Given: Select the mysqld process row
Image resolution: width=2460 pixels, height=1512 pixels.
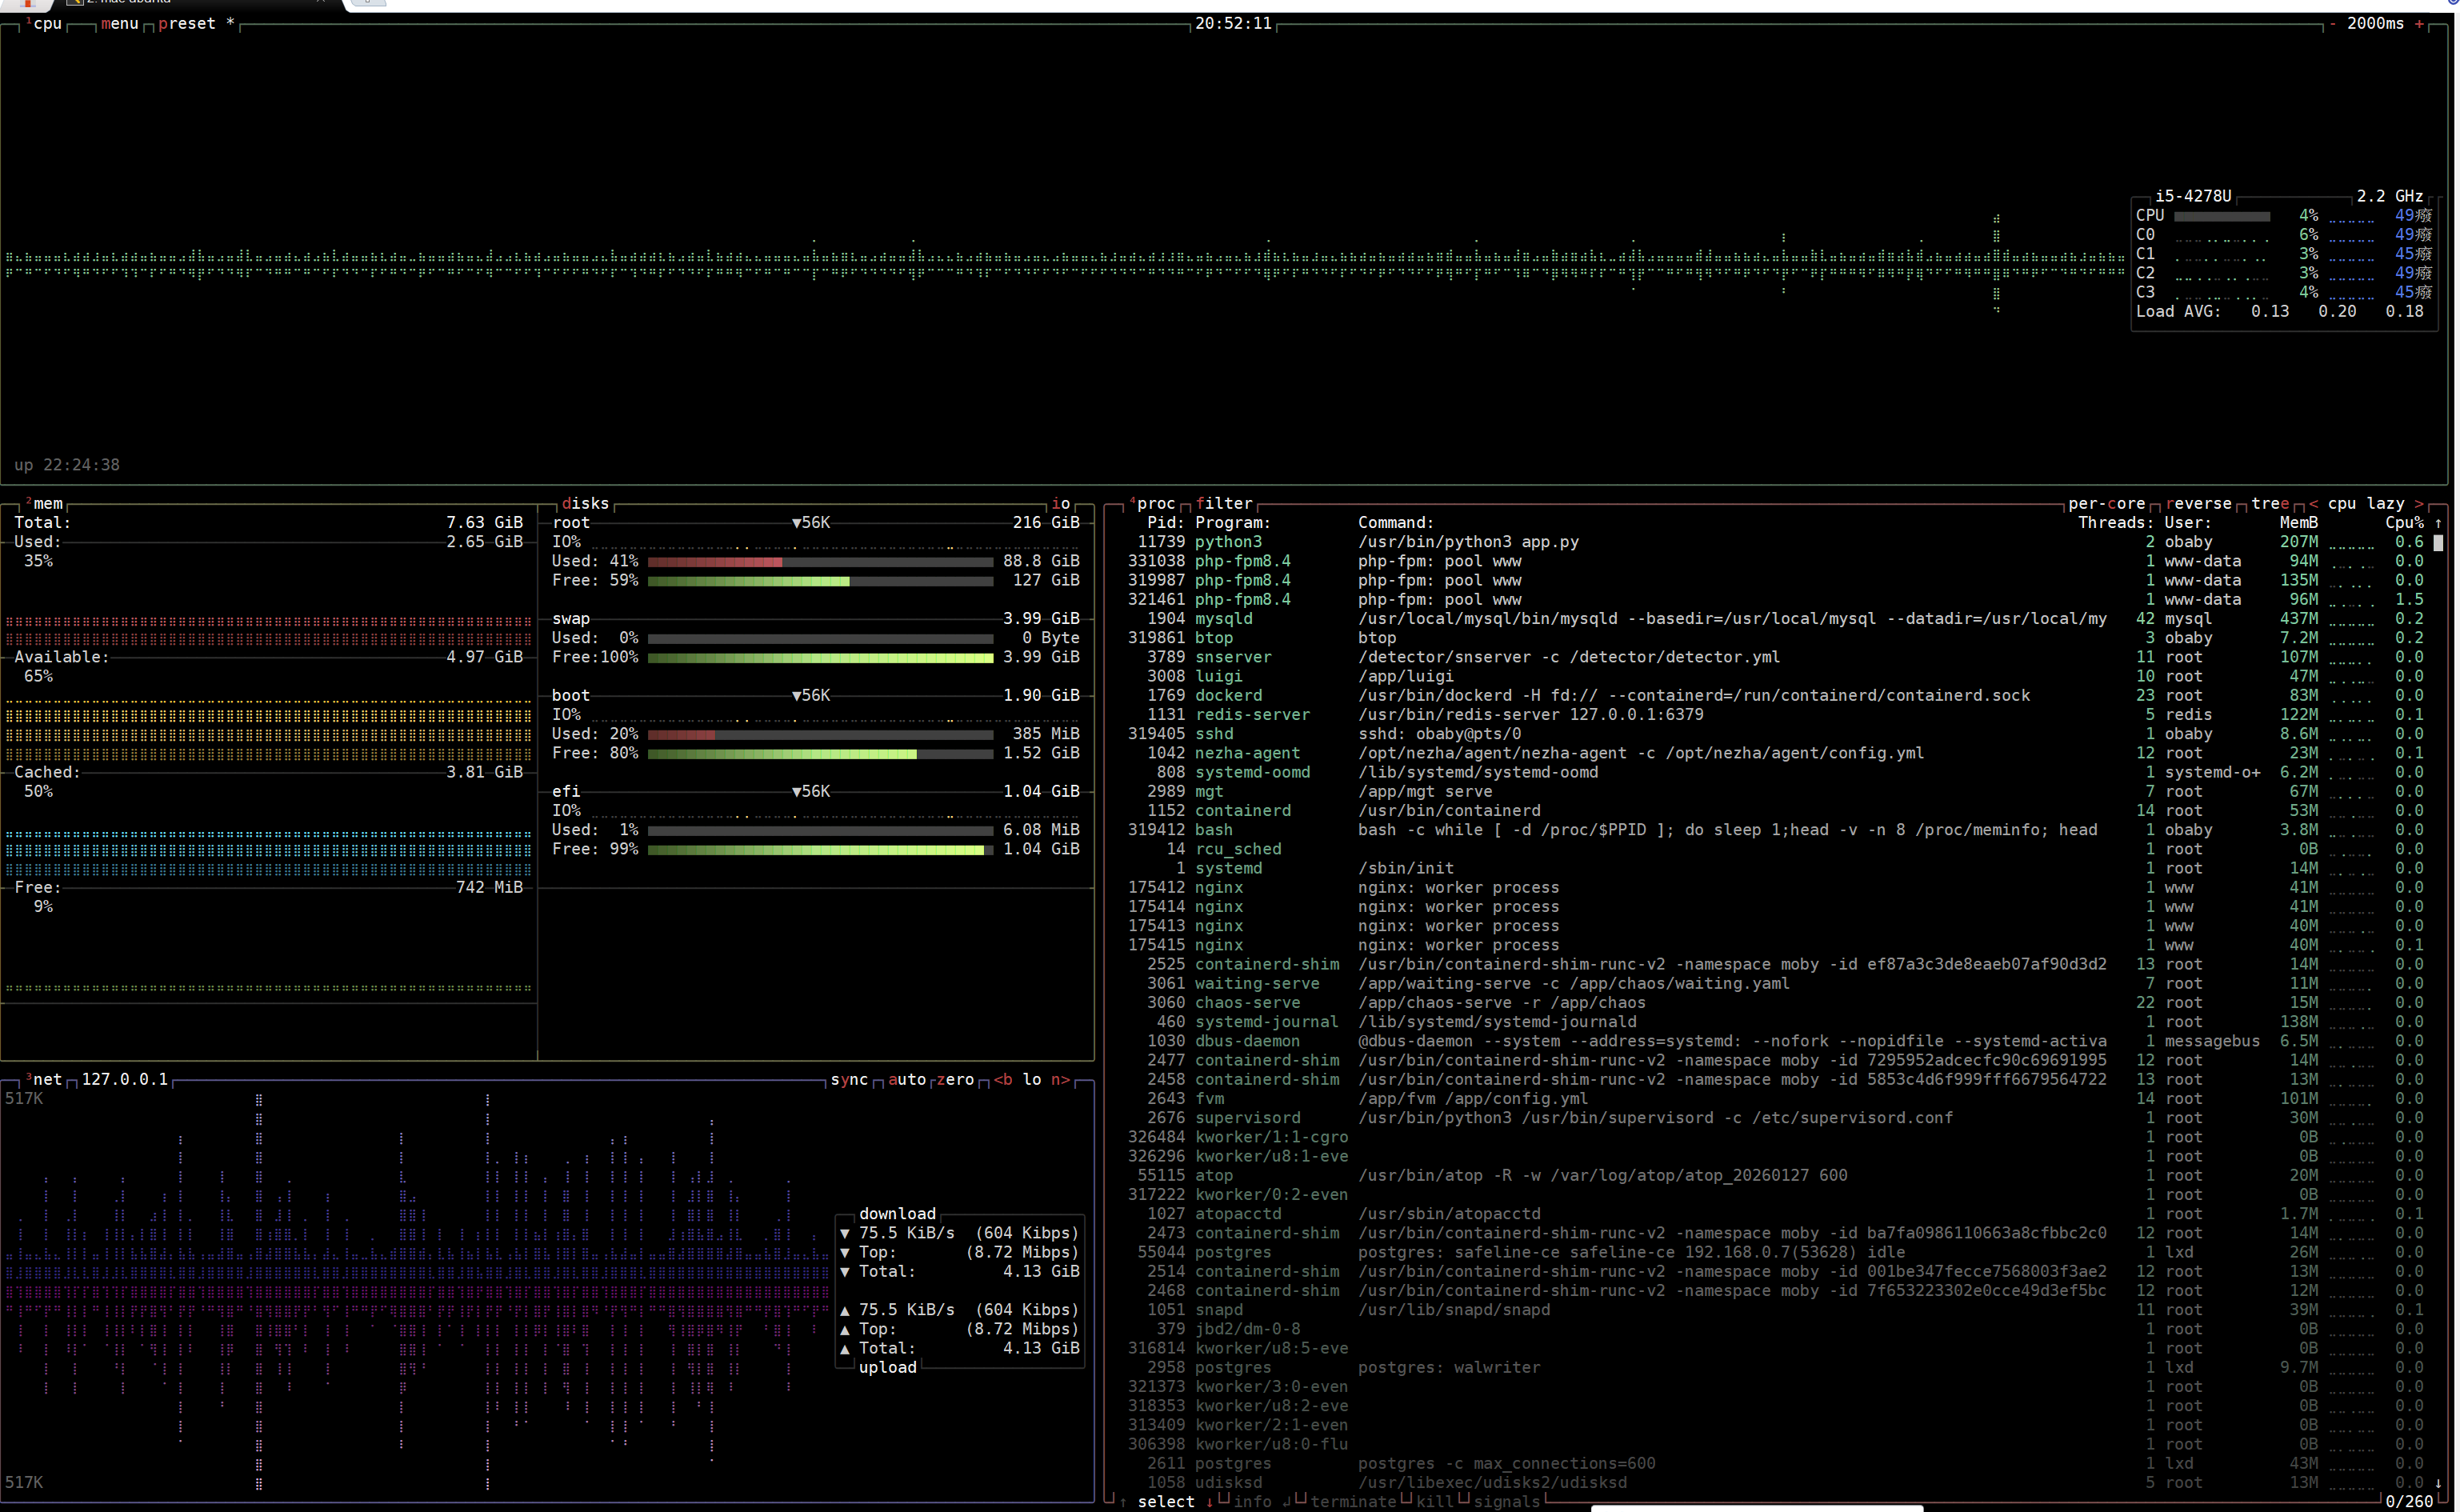Looking at the screenshot, I should (1223, 619).
